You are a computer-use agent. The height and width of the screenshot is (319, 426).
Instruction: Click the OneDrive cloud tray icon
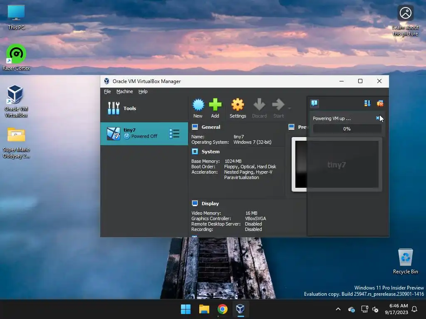[351, 309]
